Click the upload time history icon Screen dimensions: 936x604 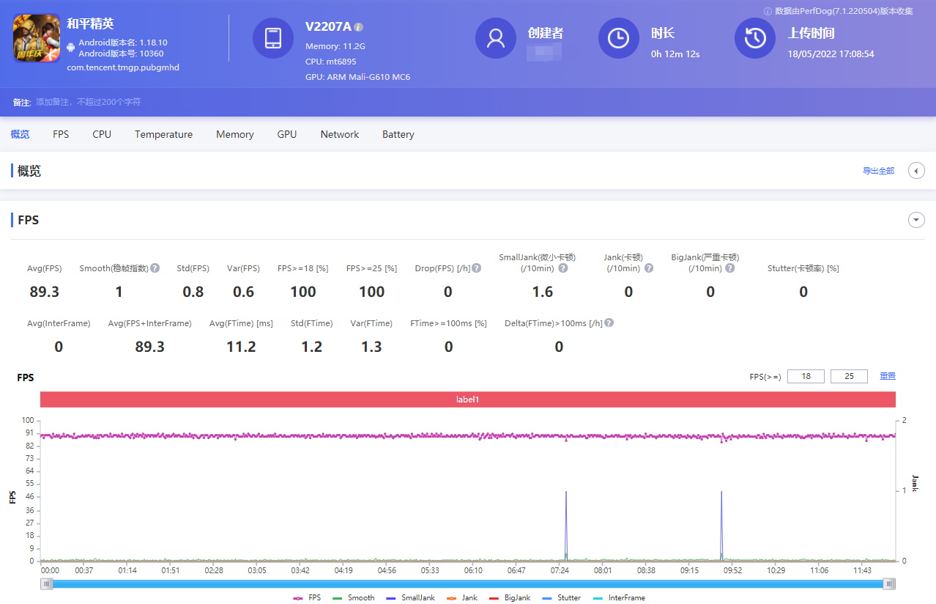click(755, 38)
